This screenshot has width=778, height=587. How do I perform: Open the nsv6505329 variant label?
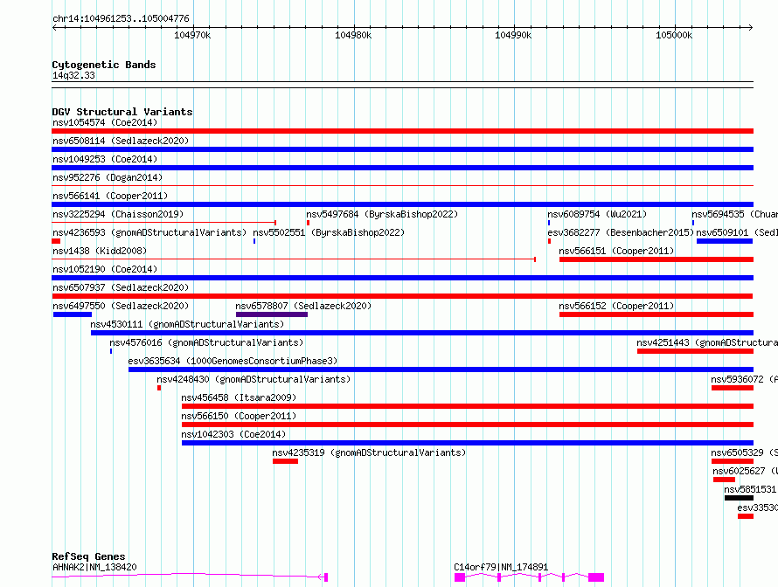744,452
